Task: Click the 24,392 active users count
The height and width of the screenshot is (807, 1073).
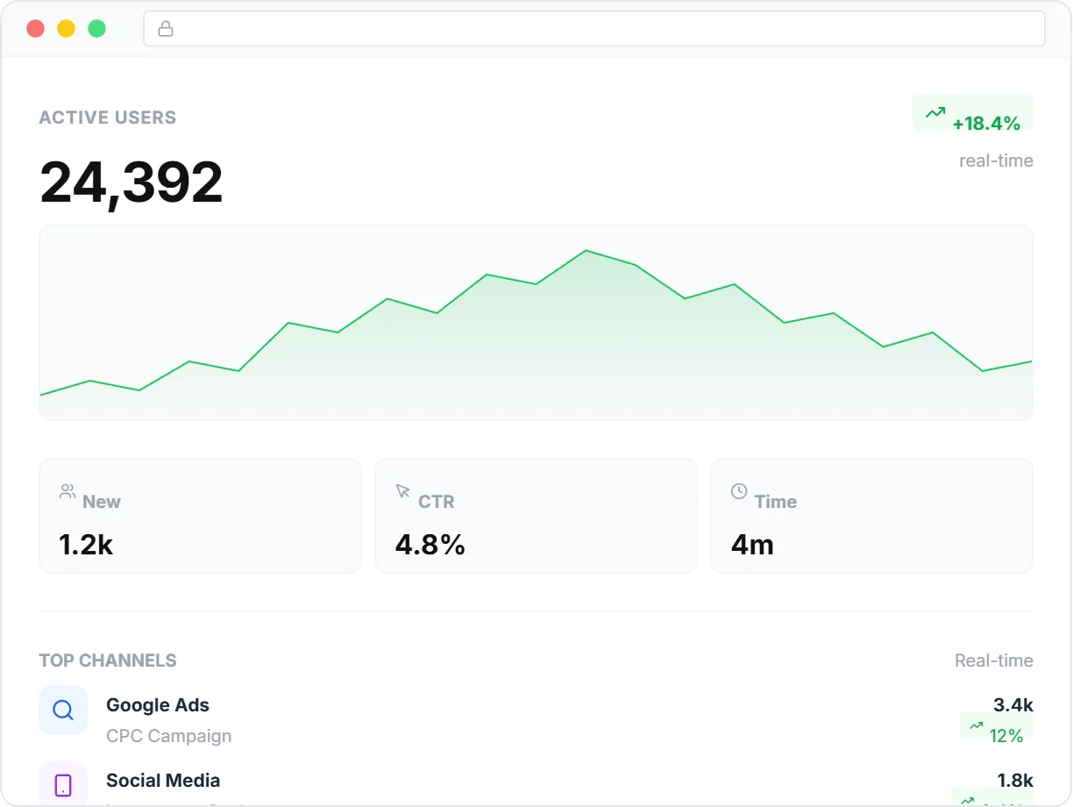Action: (x=131, y=182)
